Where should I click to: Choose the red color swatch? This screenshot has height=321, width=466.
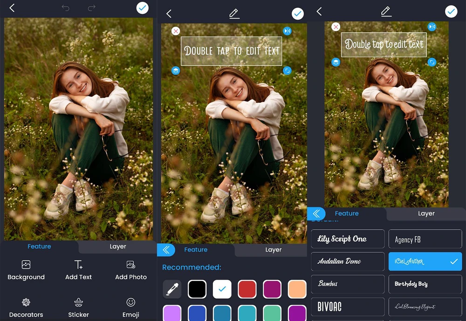click(247, 289)
